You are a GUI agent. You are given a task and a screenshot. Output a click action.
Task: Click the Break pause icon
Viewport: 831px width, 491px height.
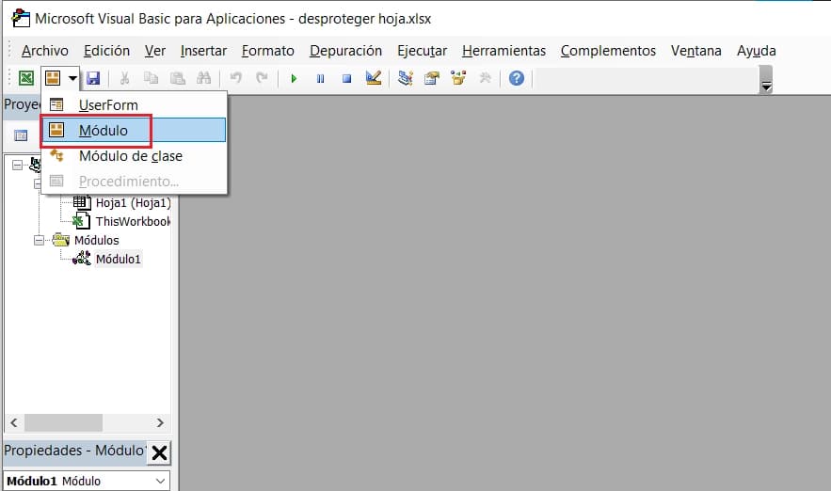click(321, 78)
